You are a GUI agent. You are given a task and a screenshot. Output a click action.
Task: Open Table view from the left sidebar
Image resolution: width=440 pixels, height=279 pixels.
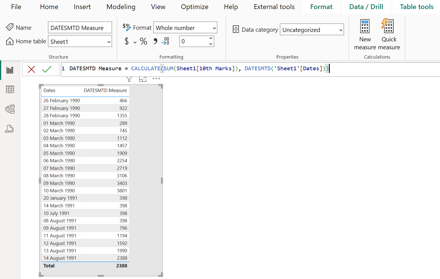tap(10, 89)
